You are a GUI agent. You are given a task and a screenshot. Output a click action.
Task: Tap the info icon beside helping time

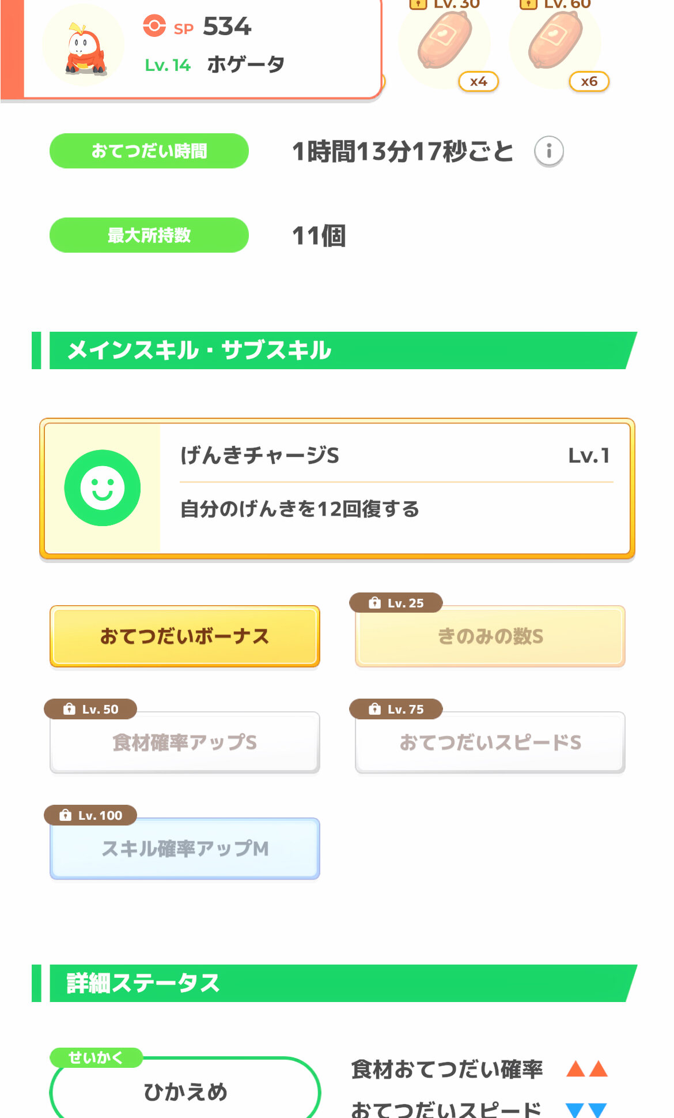548,152
